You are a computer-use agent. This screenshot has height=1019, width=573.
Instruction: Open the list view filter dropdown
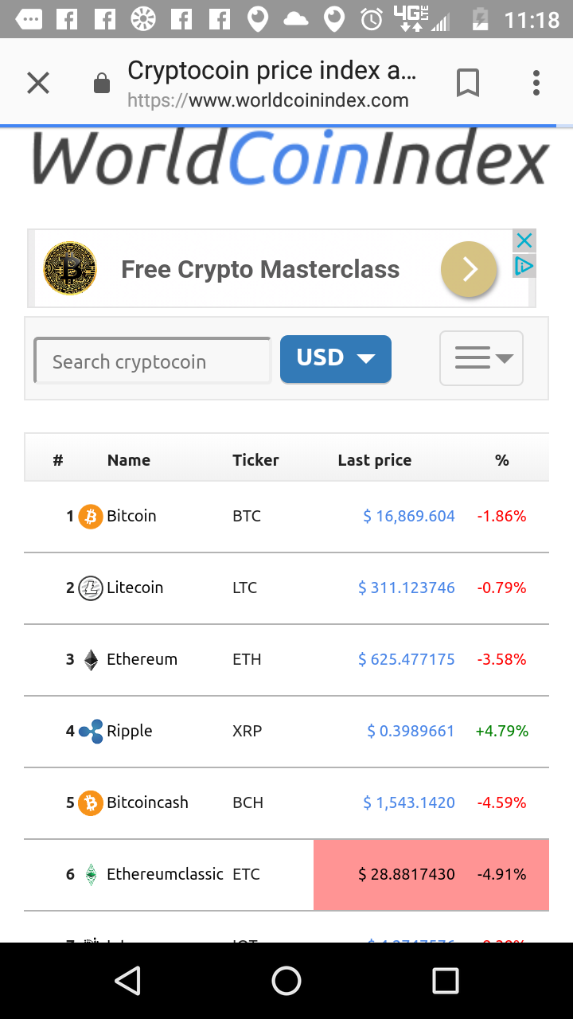click(481, 358)
